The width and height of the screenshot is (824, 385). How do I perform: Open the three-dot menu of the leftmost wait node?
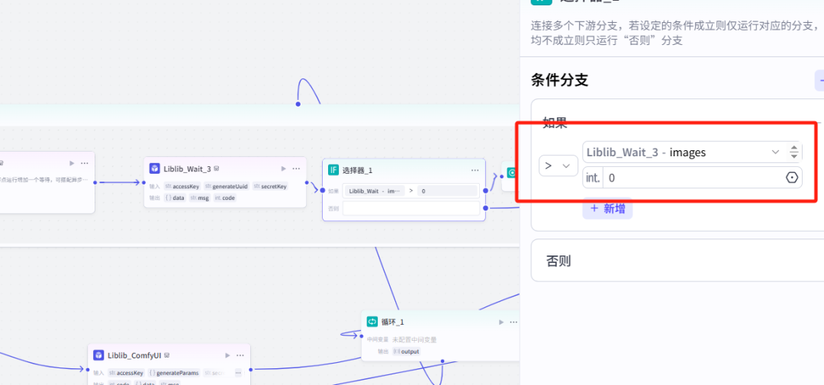point(85,163)
